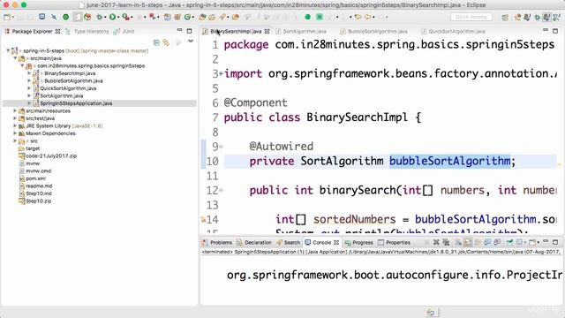This screenshot has height=318, width=565.
Task: Click the Open Type toolbar icon
Action: pyautogui.click(x=202, y=17)
